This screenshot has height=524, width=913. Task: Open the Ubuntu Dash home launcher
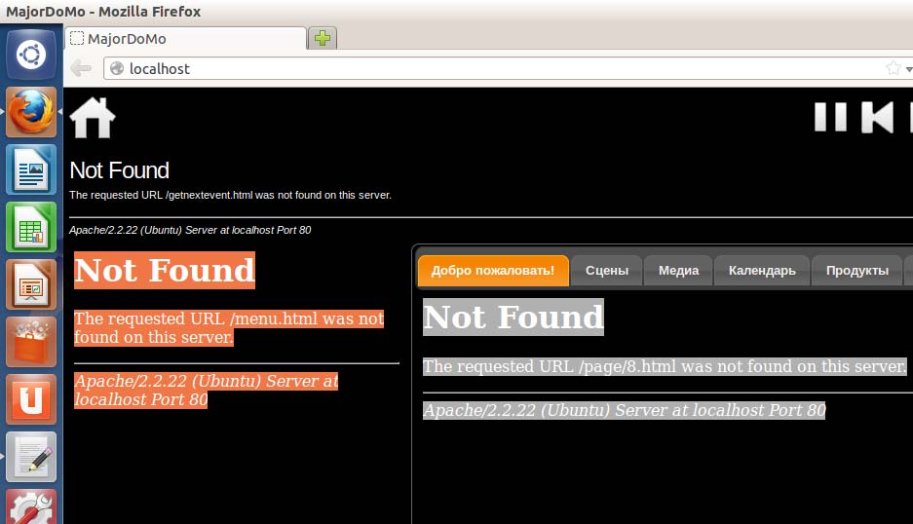tap(31, 55)
